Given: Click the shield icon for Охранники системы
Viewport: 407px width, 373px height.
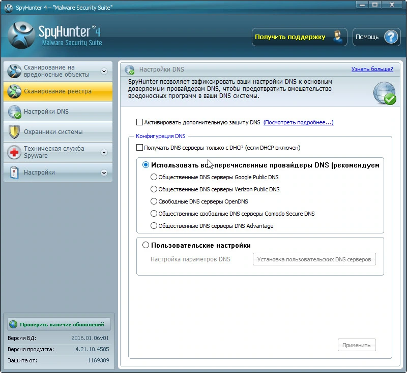Looking at the screenshot, I should [x=14, y=132].
